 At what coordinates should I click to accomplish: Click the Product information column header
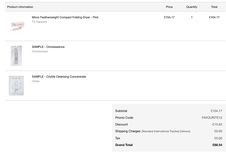click(20, 7)
